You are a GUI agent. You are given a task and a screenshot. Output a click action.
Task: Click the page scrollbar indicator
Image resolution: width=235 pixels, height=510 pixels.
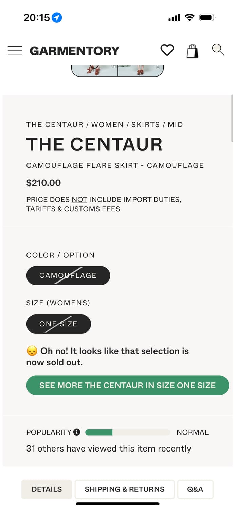pos(232,119)
